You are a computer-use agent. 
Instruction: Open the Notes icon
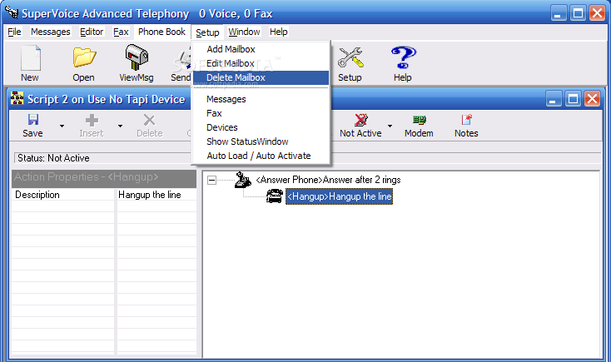coord(466,120)
